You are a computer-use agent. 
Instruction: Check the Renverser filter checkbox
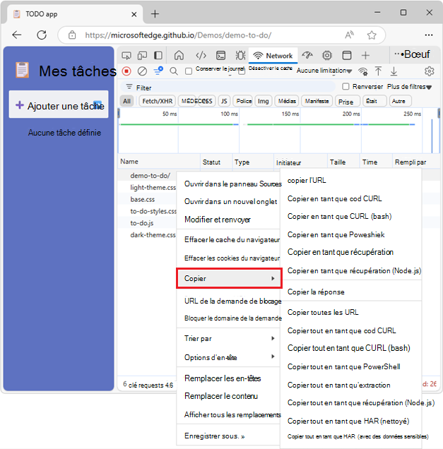tap(346, 86)
